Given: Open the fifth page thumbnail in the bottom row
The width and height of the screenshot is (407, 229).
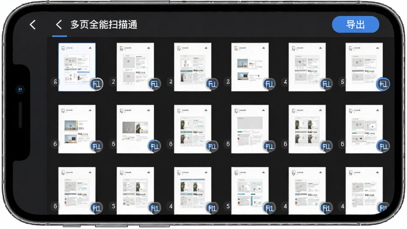Looking at the screenshot, I should (x=307, y=190).
